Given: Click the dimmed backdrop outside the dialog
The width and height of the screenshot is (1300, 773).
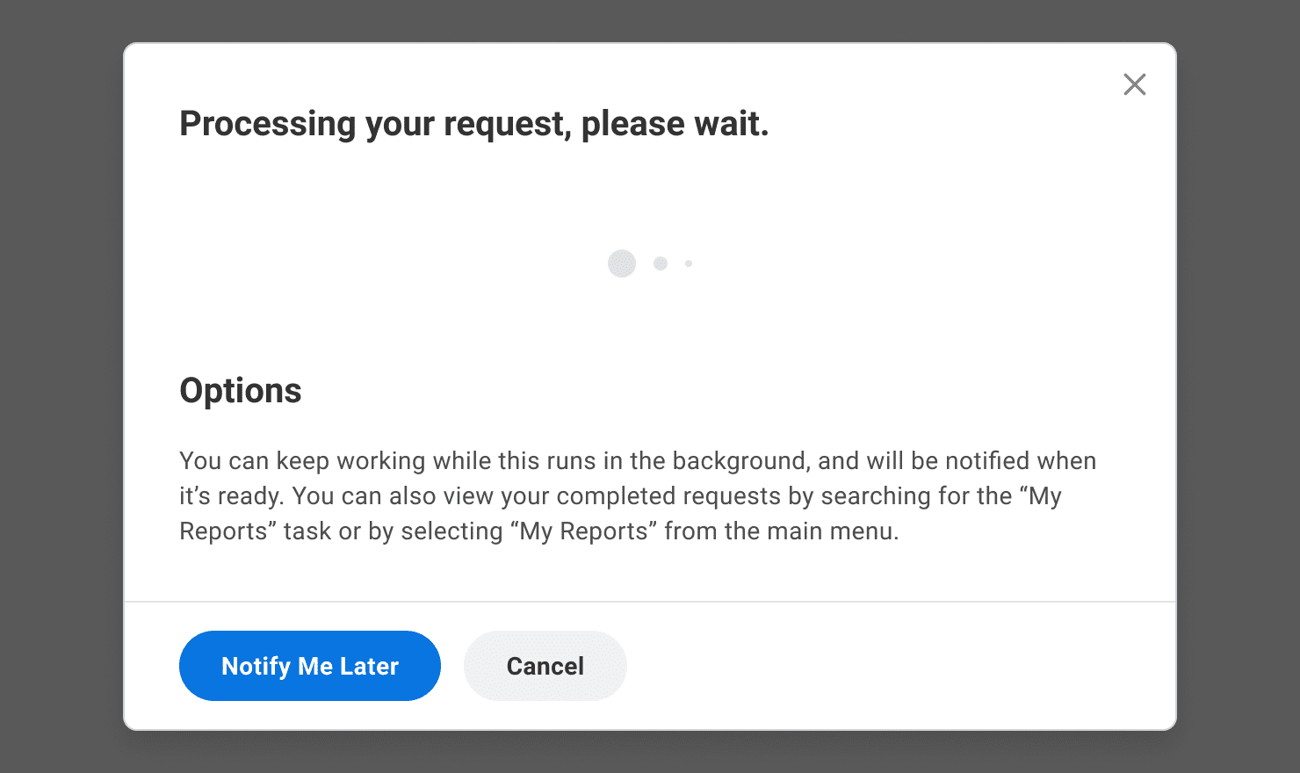Looking at the screenshot, I should (61, 386).
